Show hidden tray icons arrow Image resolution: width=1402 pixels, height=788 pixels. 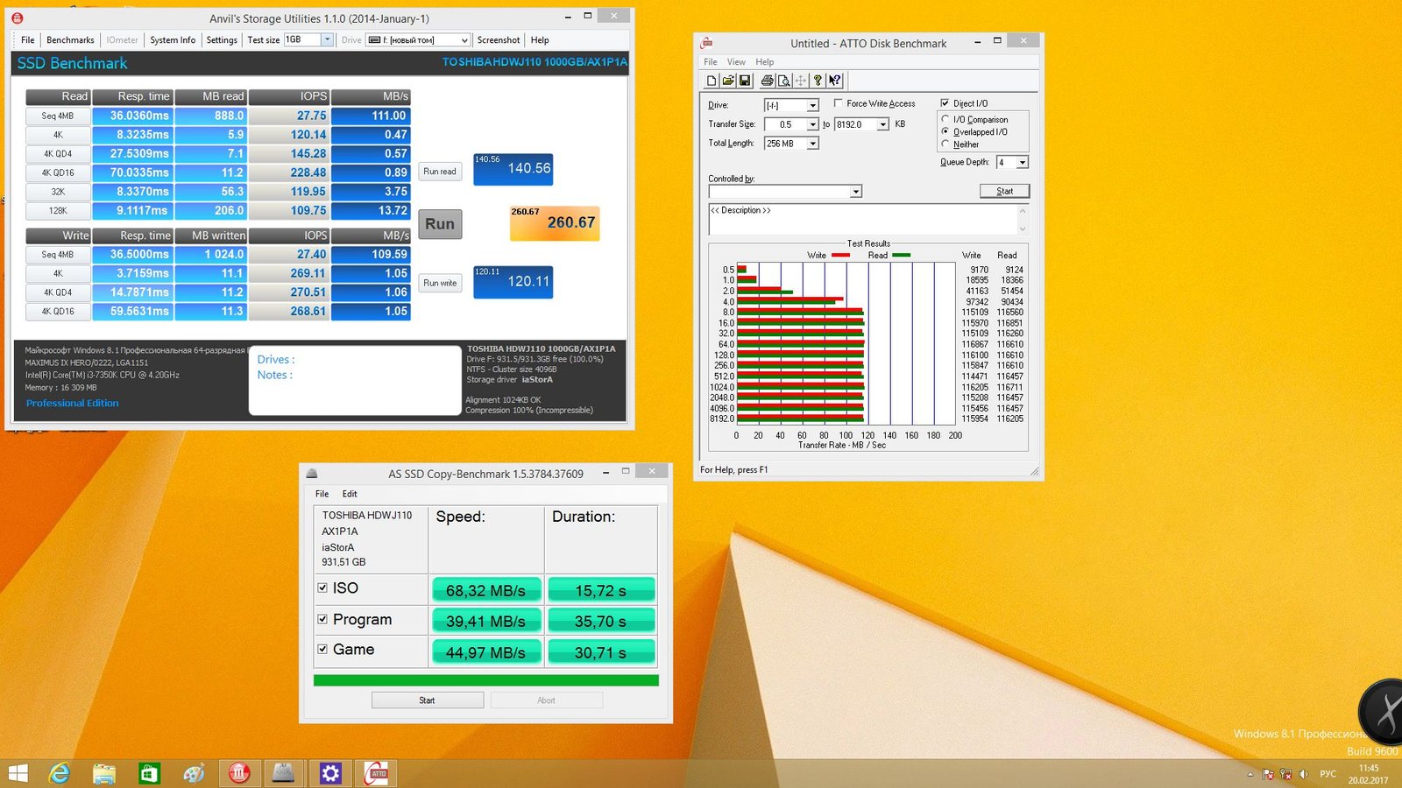(1250, 774)
